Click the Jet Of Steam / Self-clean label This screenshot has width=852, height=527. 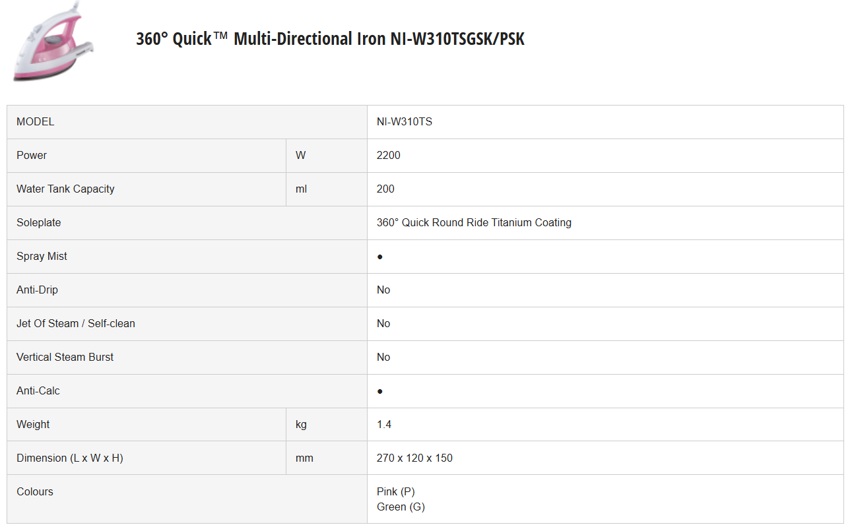tap(76, 324)
